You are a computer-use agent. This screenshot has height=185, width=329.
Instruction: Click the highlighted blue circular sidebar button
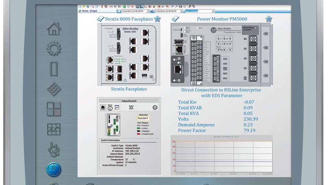coord(54,169)
